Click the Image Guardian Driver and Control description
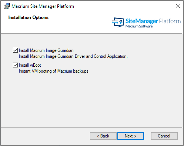184x146 pixels. tap(73, 56)
